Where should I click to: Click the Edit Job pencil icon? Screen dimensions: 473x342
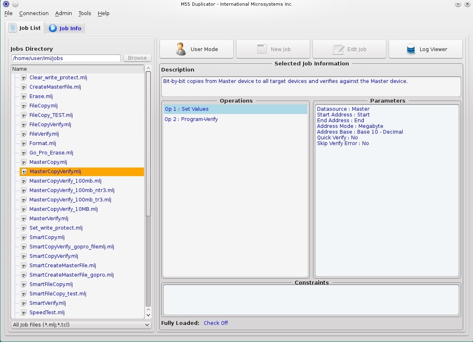338,49
